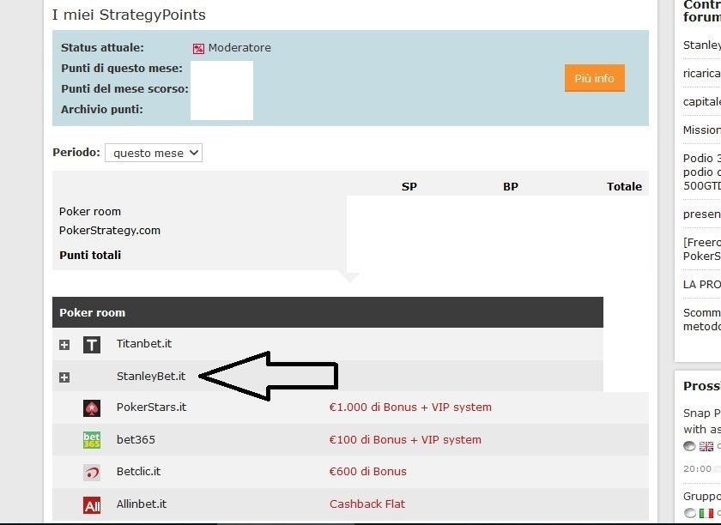Open the €600 di Bonus link

(368, 471)
